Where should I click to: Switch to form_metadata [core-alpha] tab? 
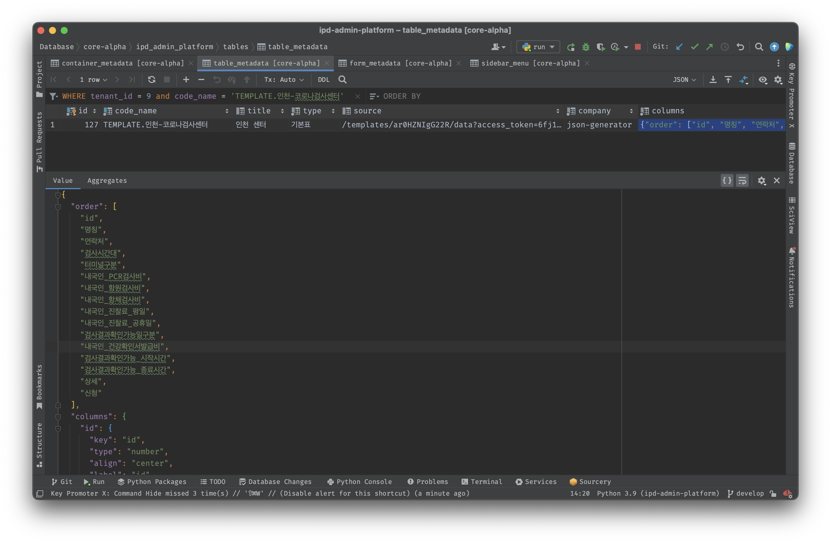pyautogui.click(x=400, y=63)
